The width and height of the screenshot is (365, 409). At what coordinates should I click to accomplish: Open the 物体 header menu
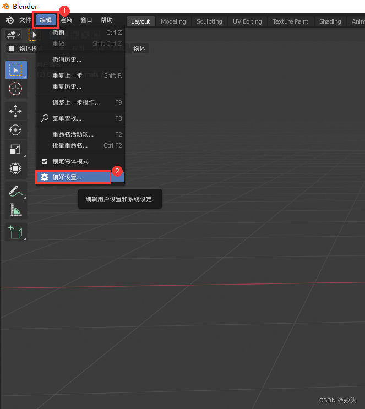(139, 48)
